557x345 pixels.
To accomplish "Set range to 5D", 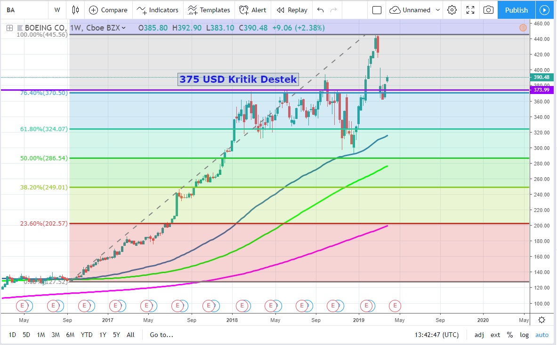I will (x=26, y=335).
